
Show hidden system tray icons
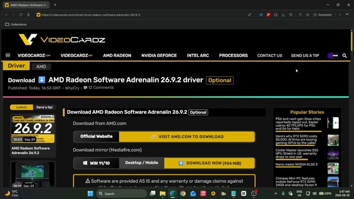276,194
